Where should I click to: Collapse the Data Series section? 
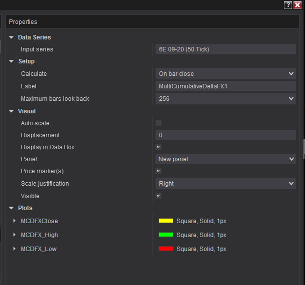[x=11, y=37]
